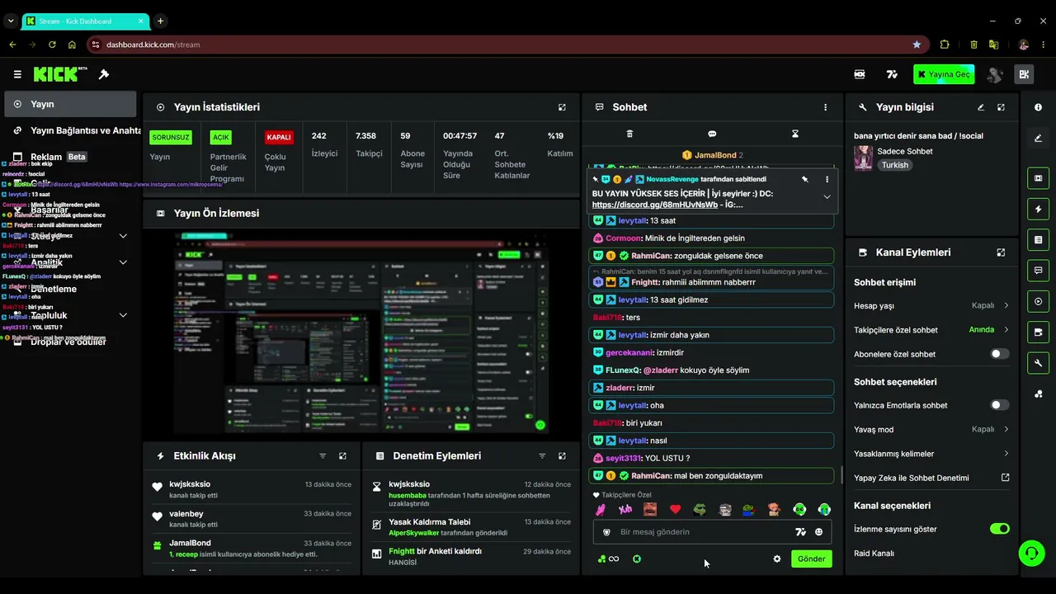Expand the Yayın bilgisi panel
The width and height of the screenshot is (1056, 594).
1001,107
